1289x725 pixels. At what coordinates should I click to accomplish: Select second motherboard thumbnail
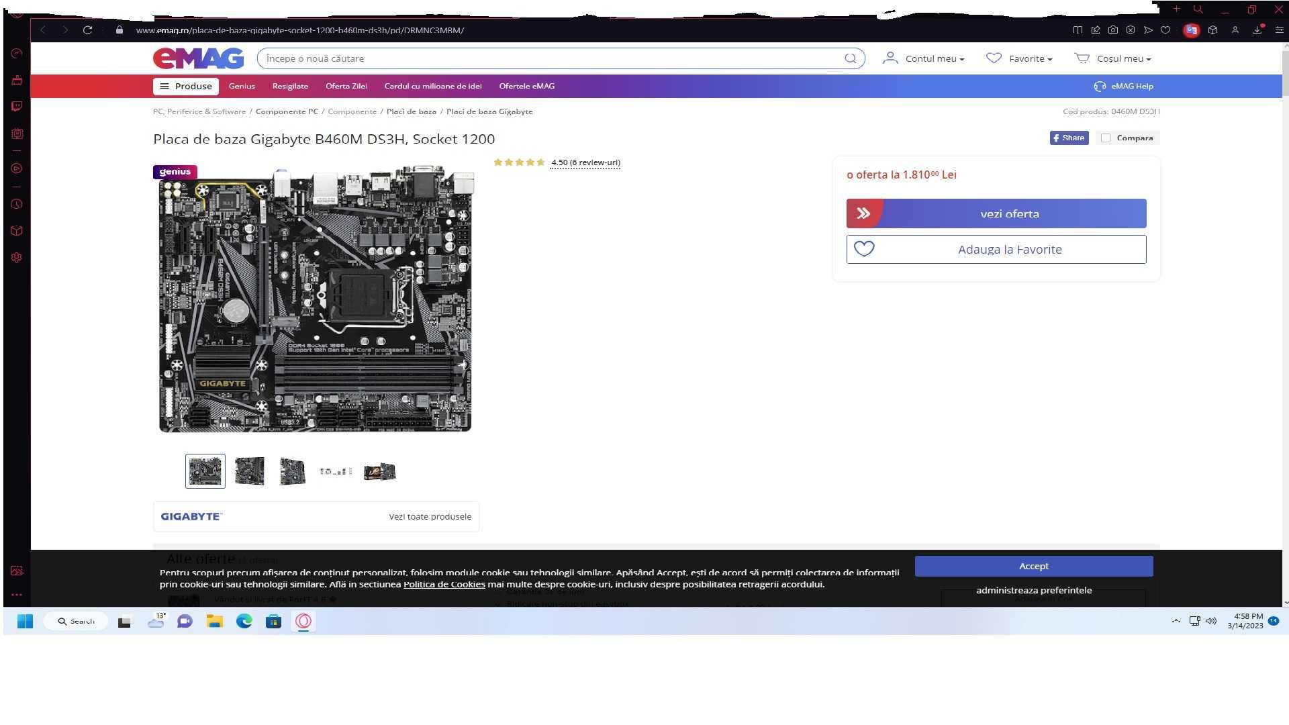coord(249,471)
